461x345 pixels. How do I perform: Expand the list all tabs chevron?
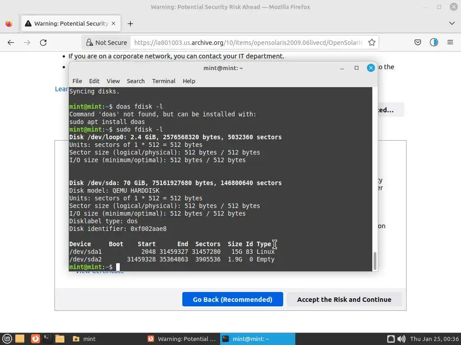pyautogui.click(x=452, y=23)
